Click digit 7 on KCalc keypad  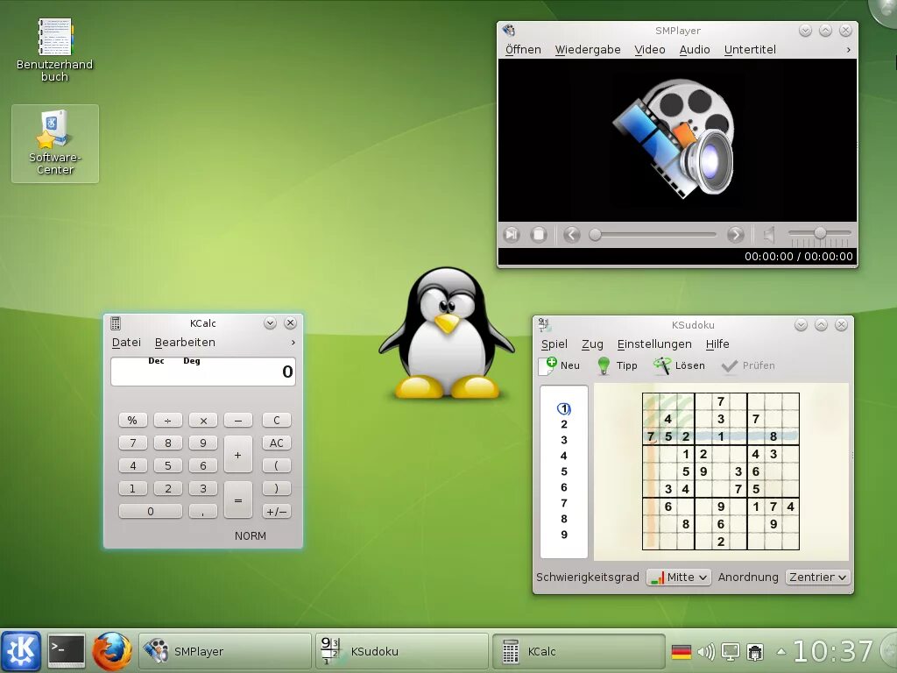point(133,443)
